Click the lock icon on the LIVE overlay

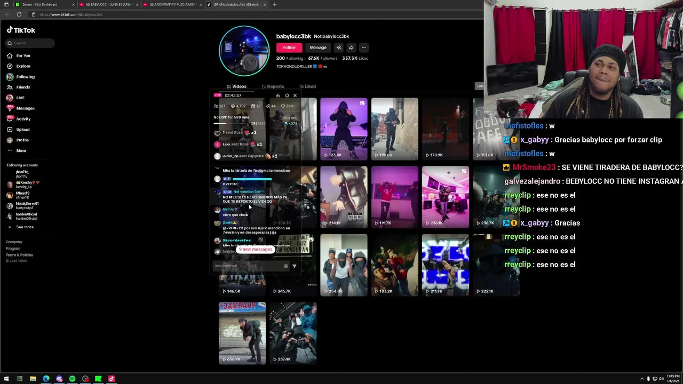(277, 95)
